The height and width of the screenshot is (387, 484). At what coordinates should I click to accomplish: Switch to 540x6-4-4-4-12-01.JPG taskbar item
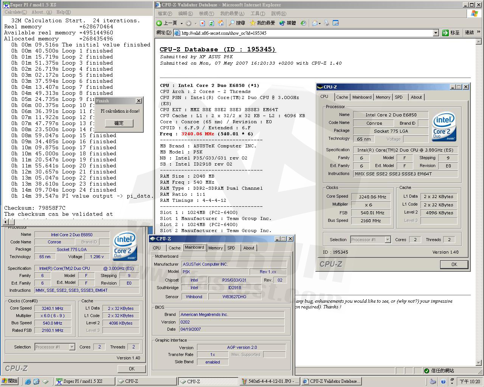[270, 381]
